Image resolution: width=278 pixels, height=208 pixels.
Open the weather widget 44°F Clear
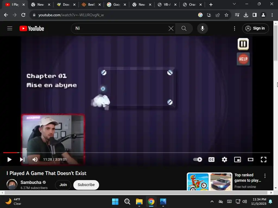pos(13,201)
